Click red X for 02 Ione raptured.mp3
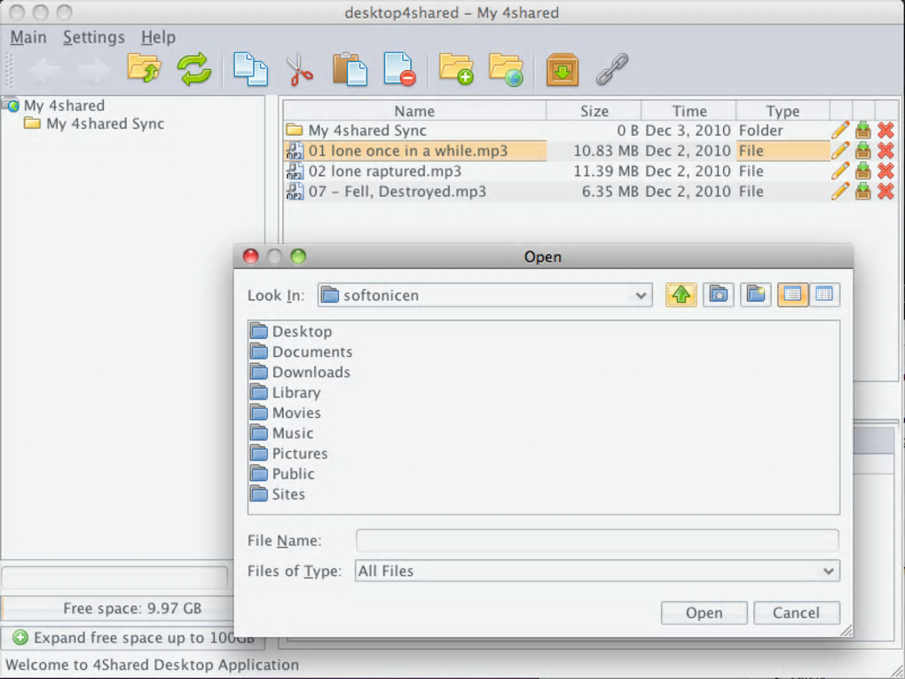 click(x=886, y=171)
